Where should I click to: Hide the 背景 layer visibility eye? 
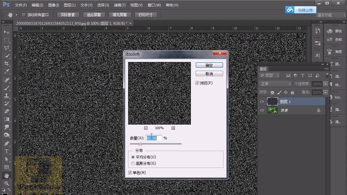click(x=262, y=110)
